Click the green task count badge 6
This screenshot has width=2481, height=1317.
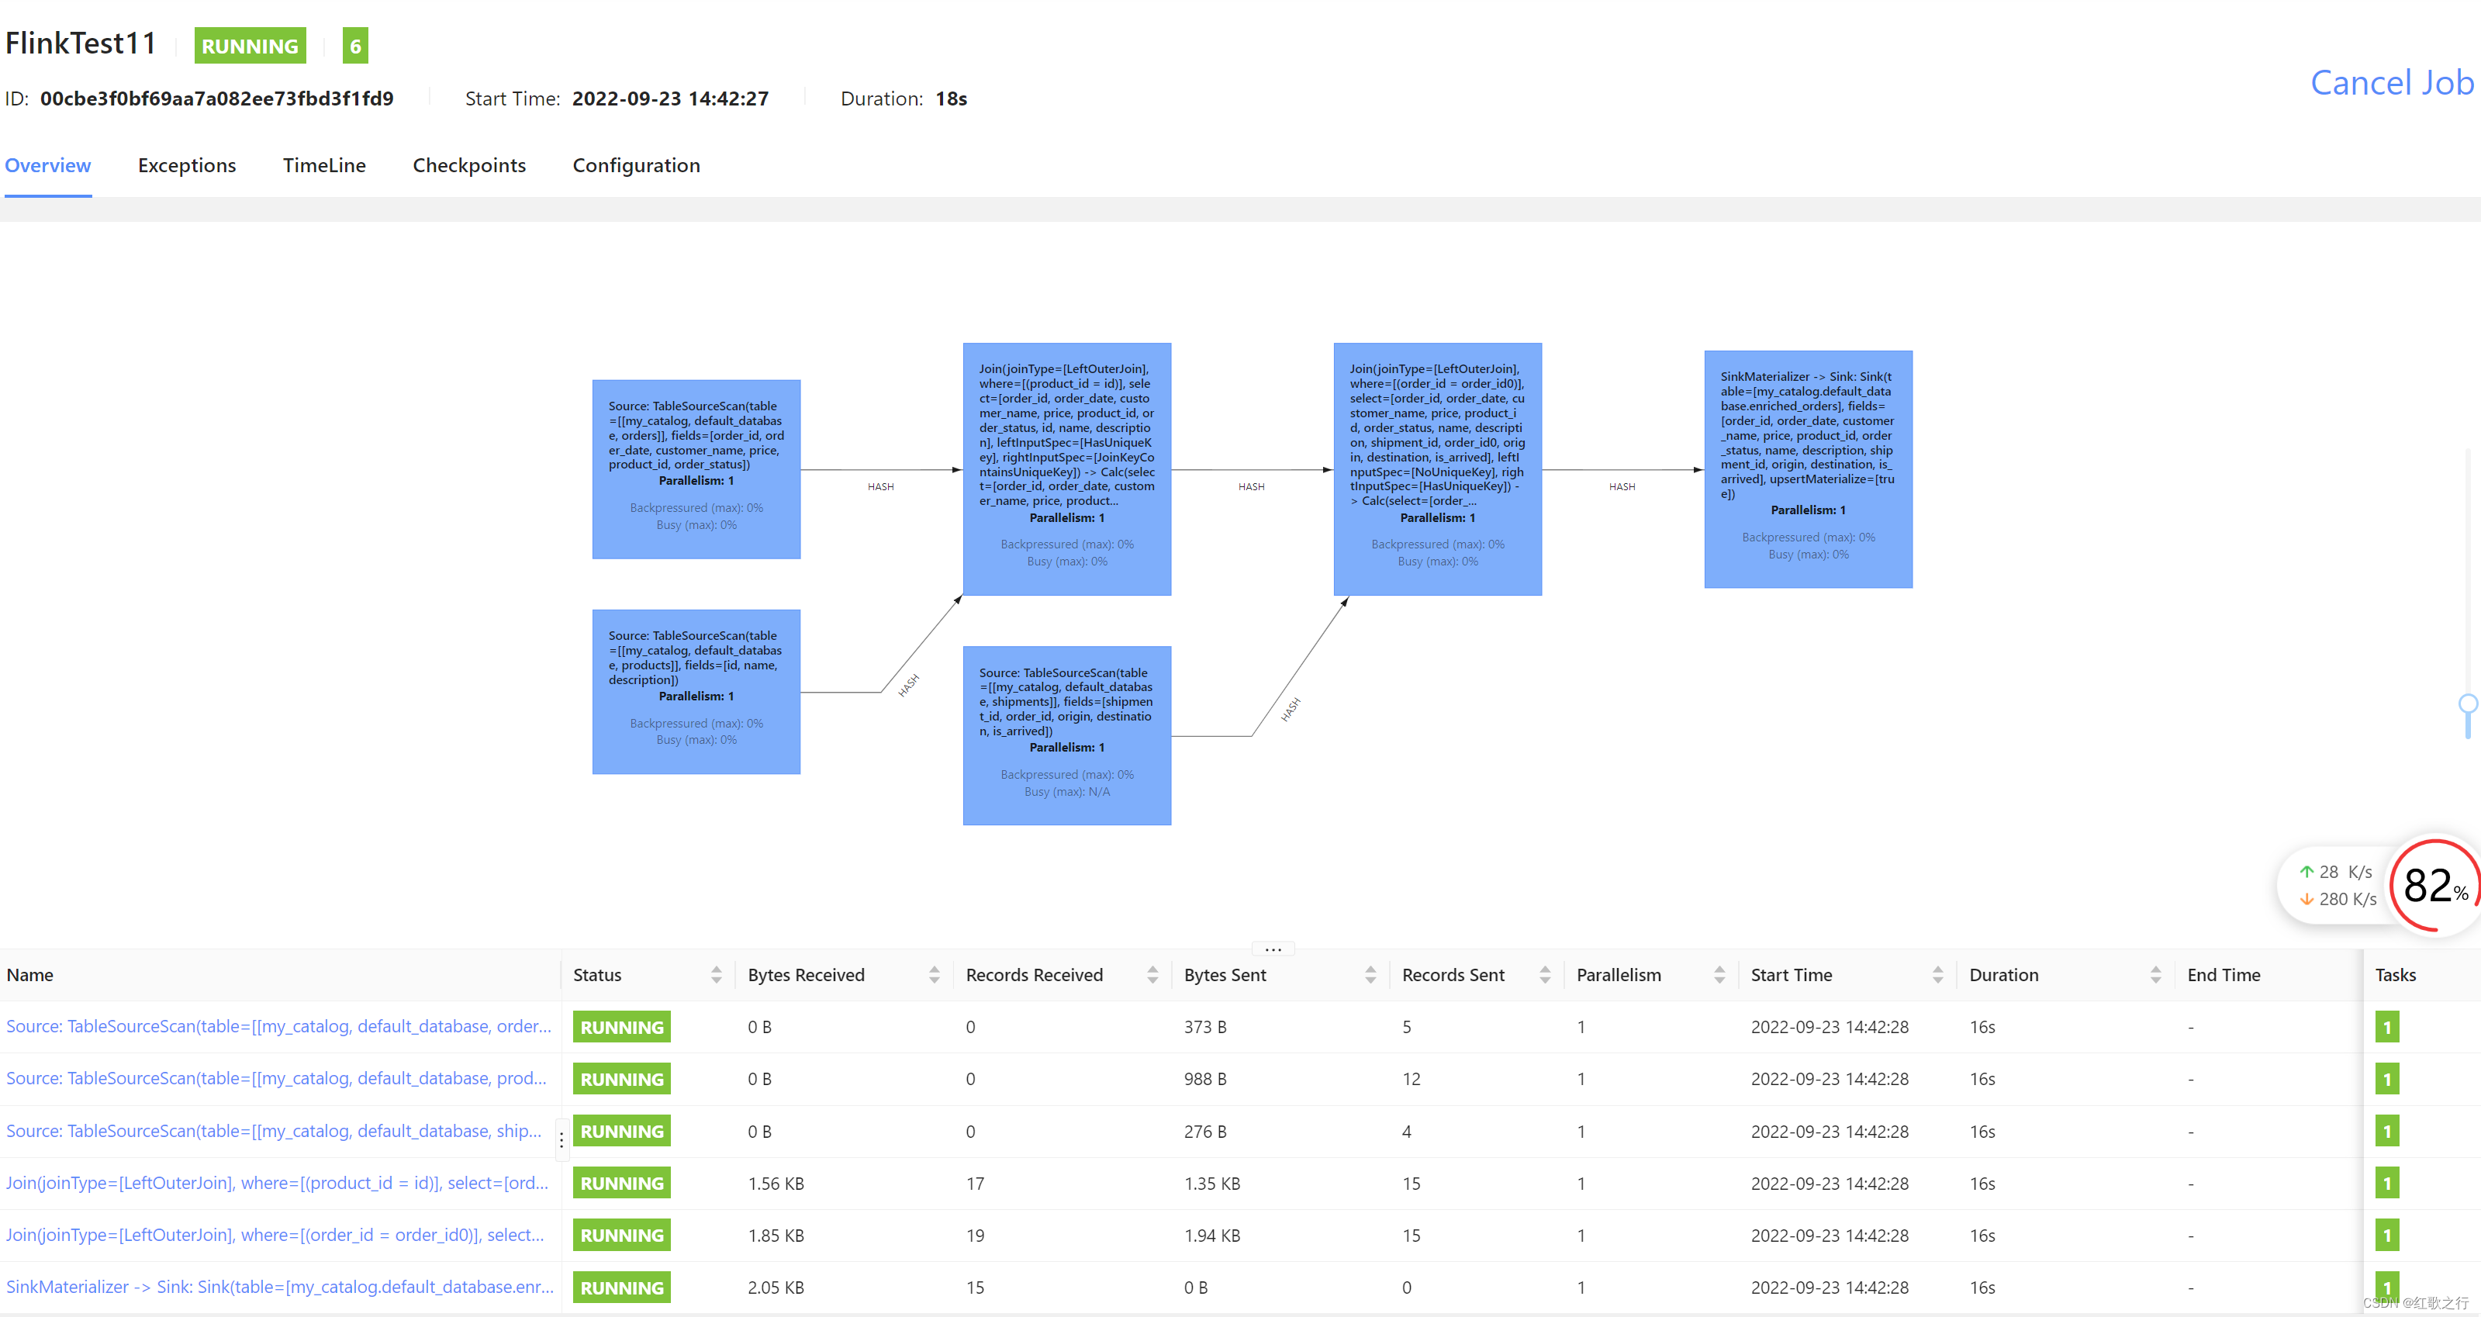click(354, 45)
